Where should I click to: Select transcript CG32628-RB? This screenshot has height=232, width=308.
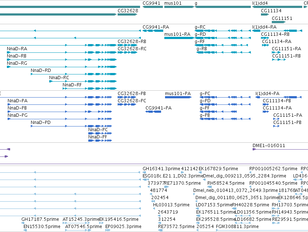pyautogui.click(x=132, y=42)
